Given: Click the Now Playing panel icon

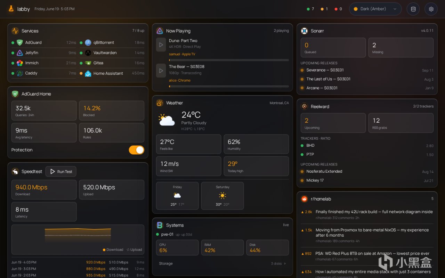Looking at the screenshot, I should [x=160, y=31].
